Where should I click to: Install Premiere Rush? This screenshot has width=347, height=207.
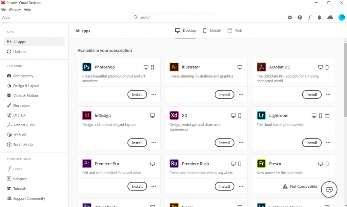click(224, 186)
